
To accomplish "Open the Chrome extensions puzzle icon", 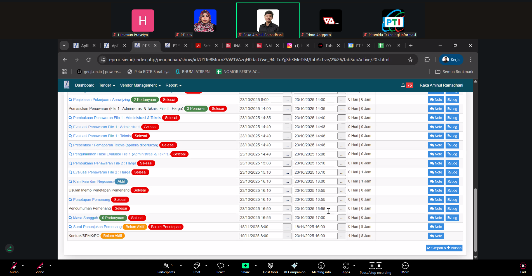I will click(427, 60).
